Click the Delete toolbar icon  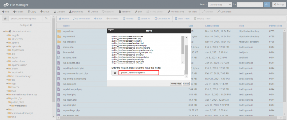93,12
